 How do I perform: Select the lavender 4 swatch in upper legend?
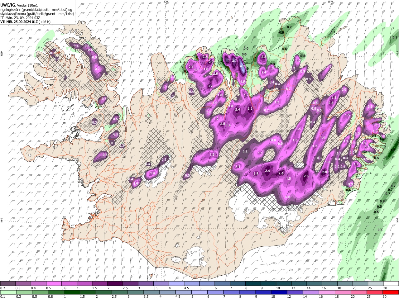tap(176, 284)
